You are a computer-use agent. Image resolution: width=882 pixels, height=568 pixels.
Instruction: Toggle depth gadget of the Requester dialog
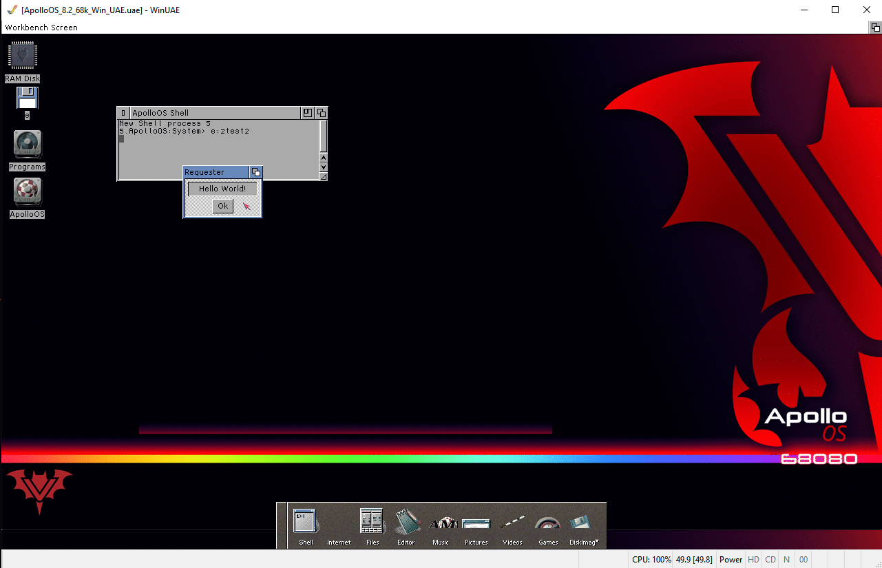click(x=255, y=172)
